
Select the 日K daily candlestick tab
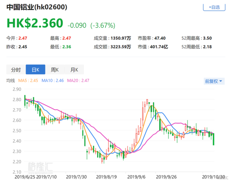tap(36, 70)
